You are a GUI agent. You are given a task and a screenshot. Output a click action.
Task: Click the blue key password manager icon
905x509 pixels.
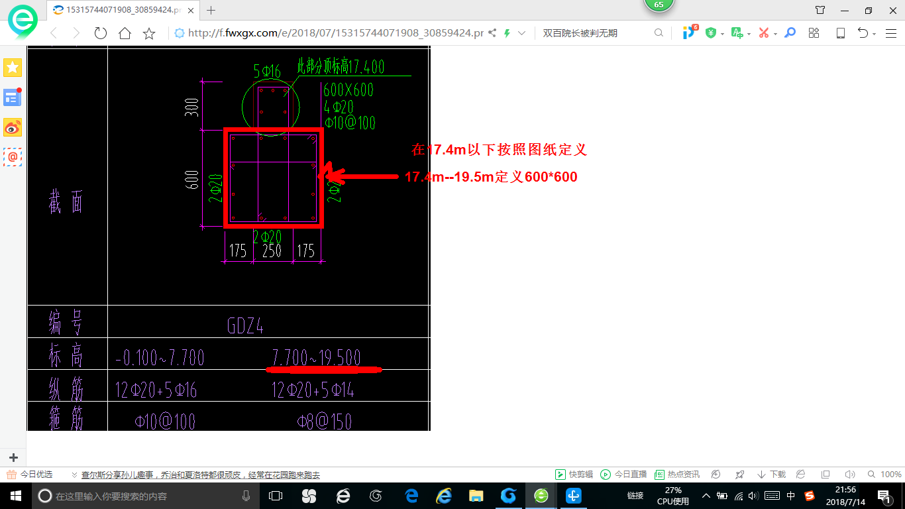[x=790, y=33]
